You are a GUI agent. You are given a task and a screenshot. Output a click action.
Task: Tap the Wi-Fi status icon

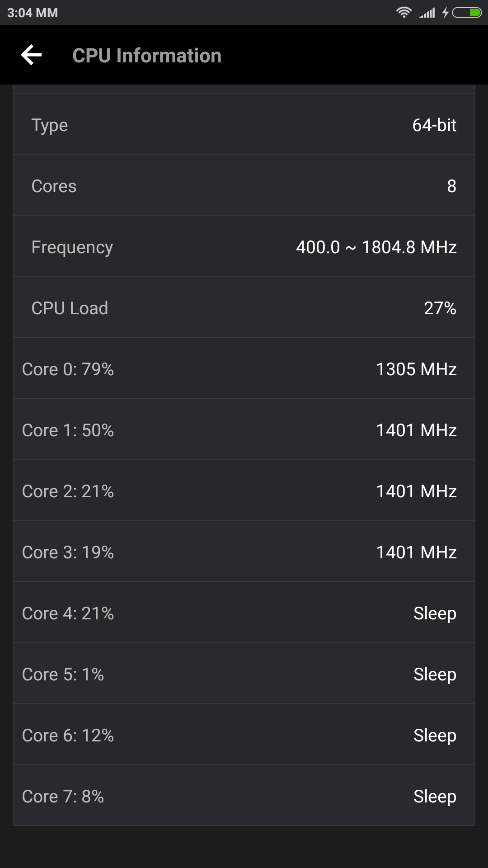tap(404, 13)
